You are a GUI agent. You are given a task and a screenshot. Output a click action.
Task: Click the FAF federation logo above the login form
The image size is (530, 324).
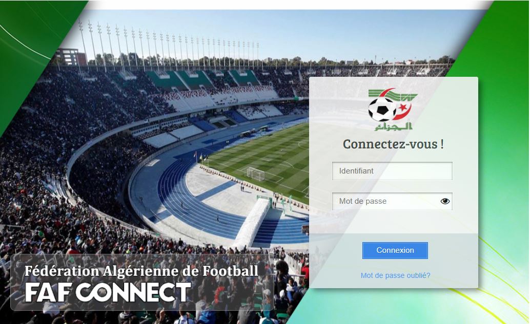pyautogui.click(x=393, y=110)
